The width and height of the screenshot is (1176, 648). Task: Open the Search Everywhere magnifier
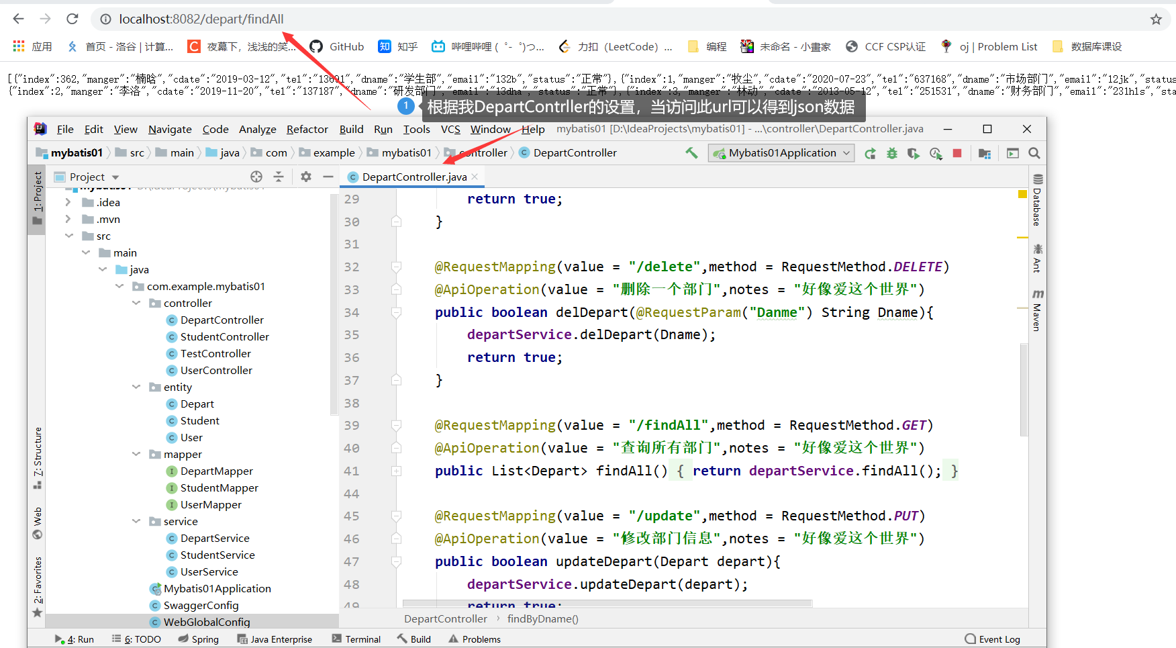(1034, 152)
